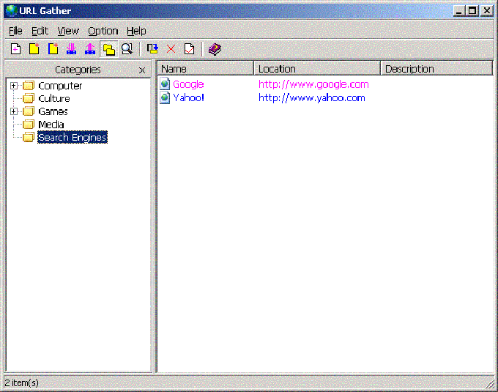Toggle the categories pane folders icon
The image size is (498, 392).
pos(109,49)
